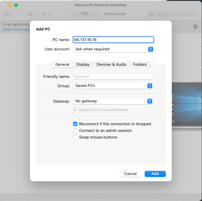
Task: Switch to grid view icon in toolbar
Action: (7, 14)
